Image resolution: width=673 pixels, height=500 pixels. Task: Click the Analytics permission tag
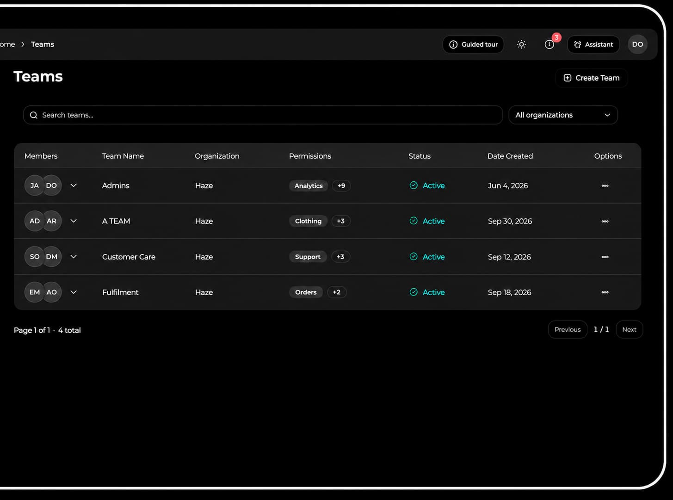point(309,185)
